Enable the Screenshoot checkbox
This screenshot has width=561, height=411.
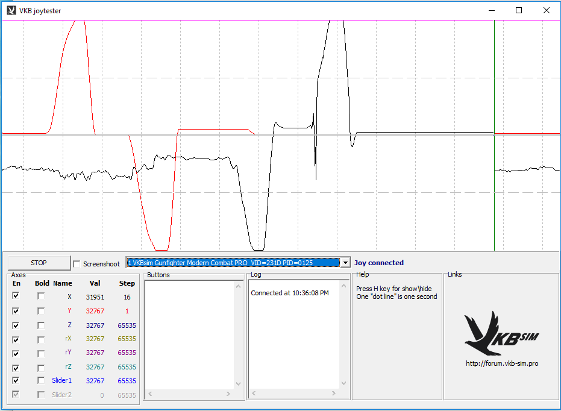pos(77,264)
